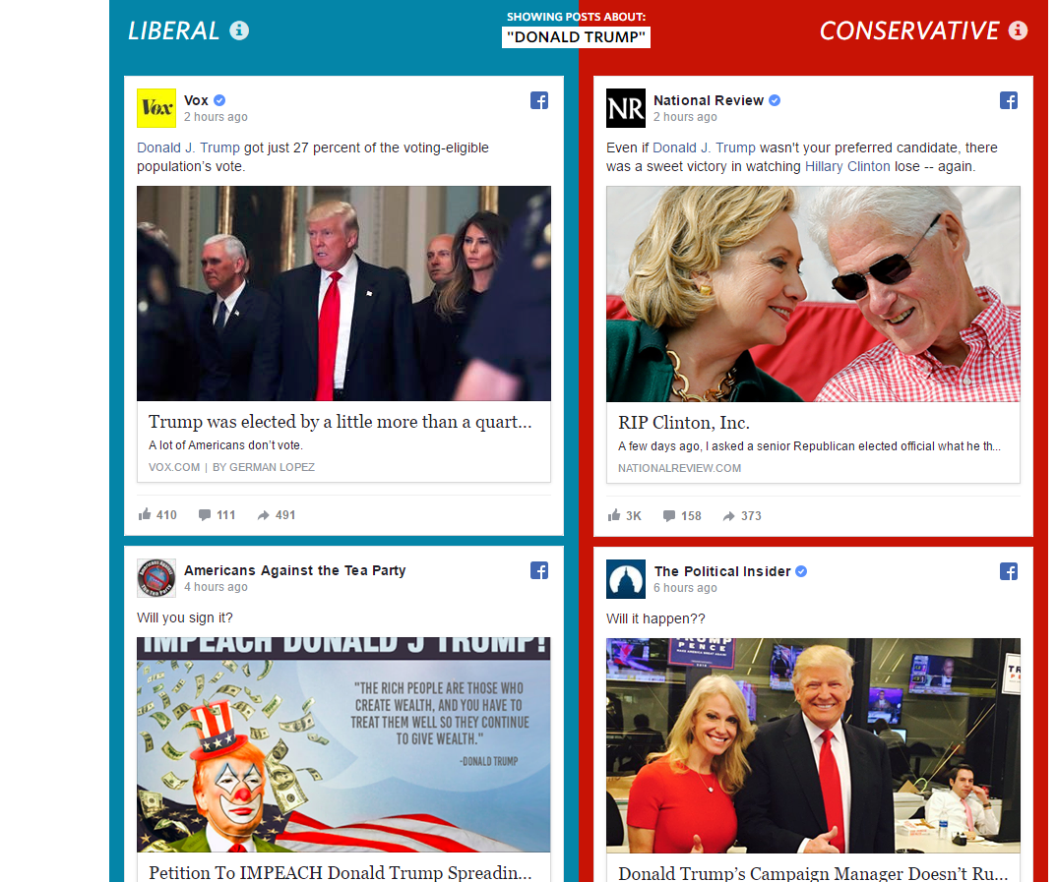The height and width of the screenshot is (882, 1057).
Task: Open "Donald Trump's Campaign Manager" headline
Action: tap(813, 873)
